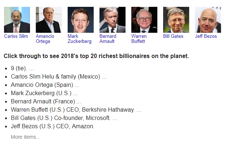Click the Warren Buffett Berkshire Hathaway list item

coord(76,110)
